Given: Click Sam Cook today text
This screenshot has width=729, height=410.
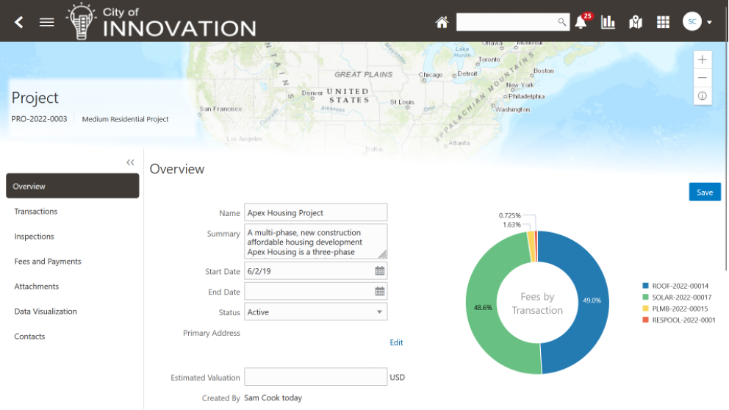Looking at the screenshot, I should coord(273,398).
